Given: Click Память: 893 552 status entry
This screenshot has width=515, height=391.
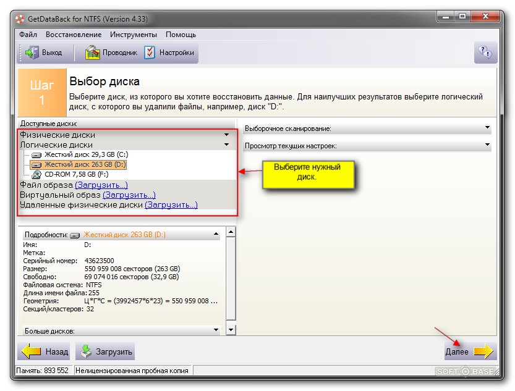Looking at the screenshot, I should pyautogui.click(x=43, y=371).
